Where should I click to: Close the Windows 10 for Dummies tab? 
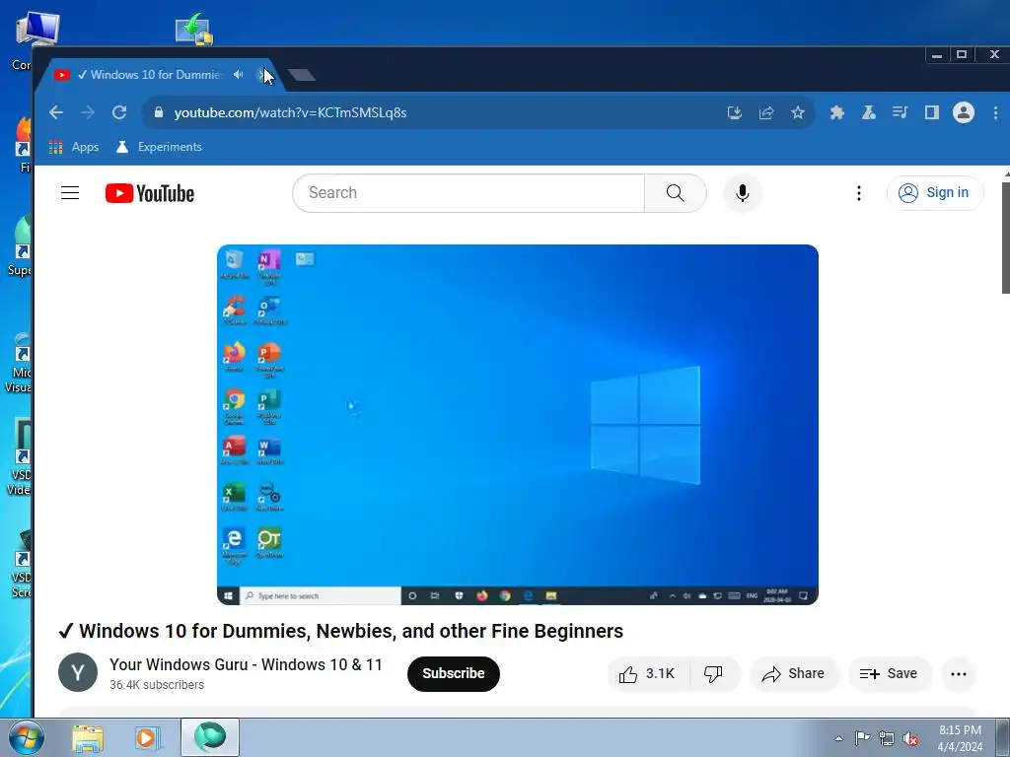click(262, 75)
